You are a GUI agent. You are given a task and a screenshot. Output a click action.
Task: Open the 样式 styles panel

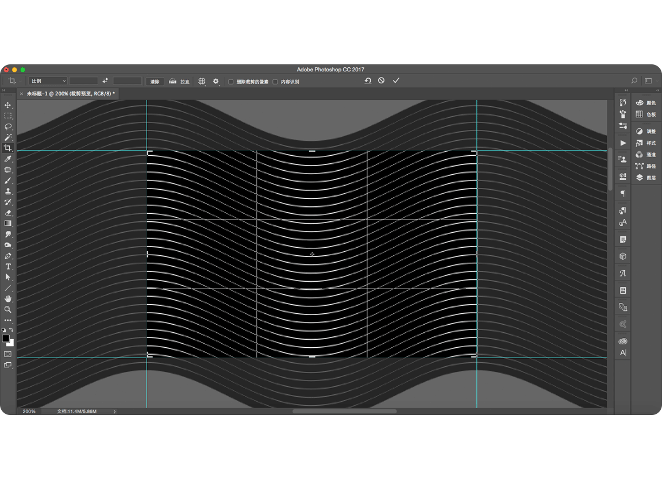point(646,143)
